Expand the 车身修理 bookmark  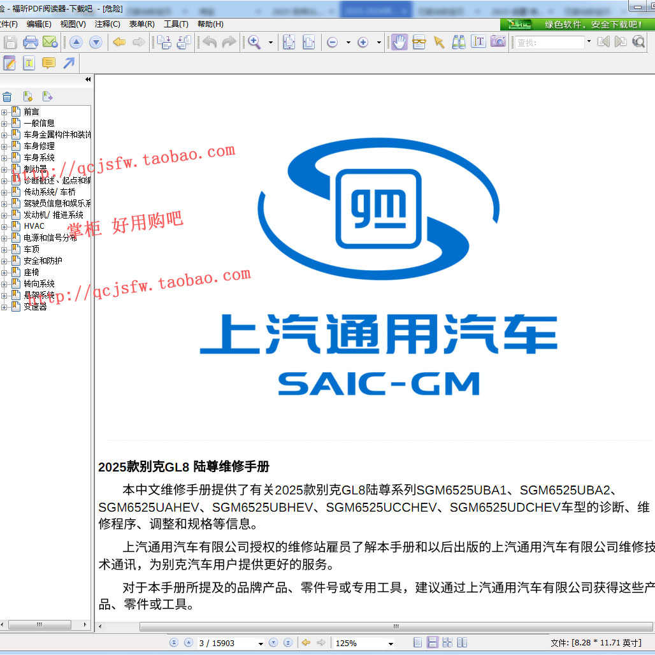tap(4, 147)
